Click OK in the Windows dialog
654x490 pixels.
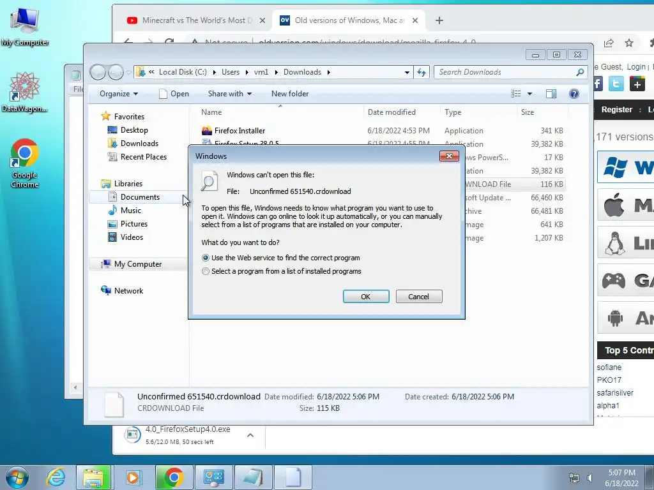pos(366,297)
